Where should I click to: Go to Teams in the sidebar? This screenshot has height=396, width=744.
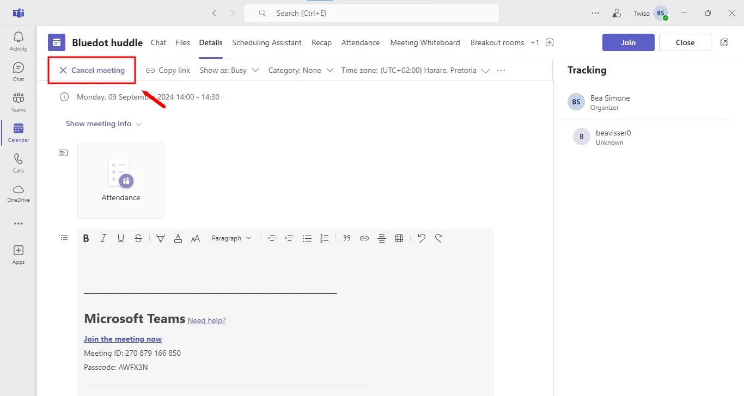(19, 102)
